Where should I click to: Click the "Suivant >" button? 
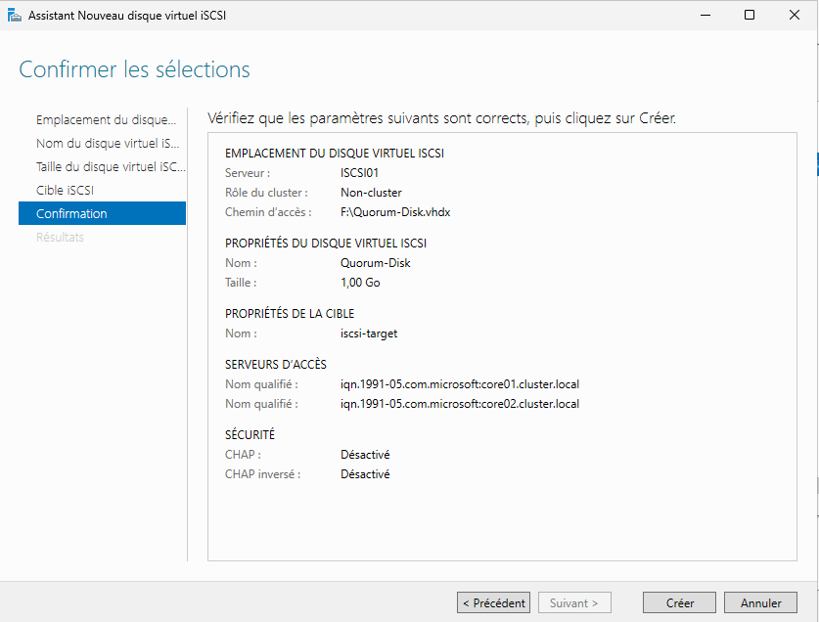pyautogui.click(x=574, y=602)
